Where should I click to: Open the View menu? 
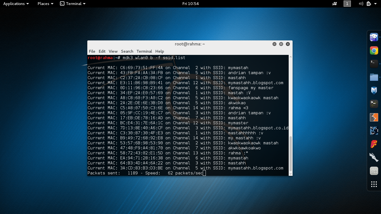[x=113, y=51]
